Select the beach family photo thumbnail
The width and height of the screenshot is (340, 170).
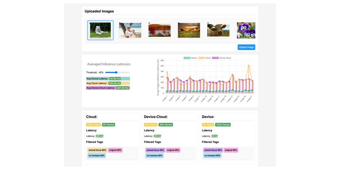(x=130, y=30)
